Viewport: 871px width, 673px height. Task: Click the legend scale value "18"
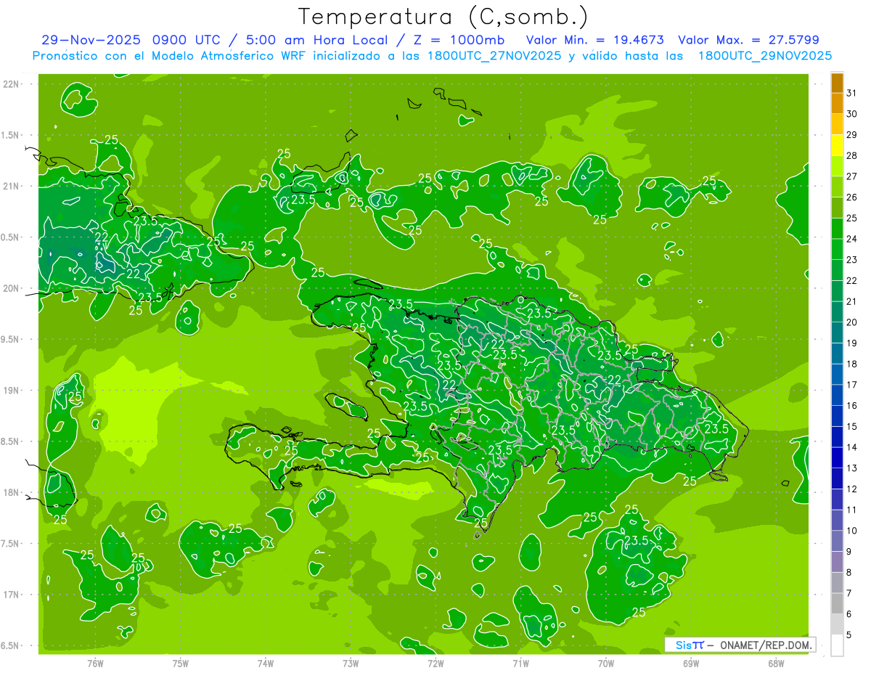[851, 364]
